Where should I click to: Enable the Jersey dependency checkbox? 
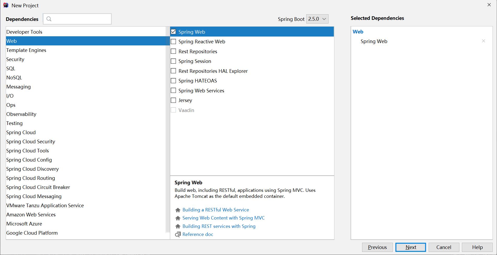(173, 100)
